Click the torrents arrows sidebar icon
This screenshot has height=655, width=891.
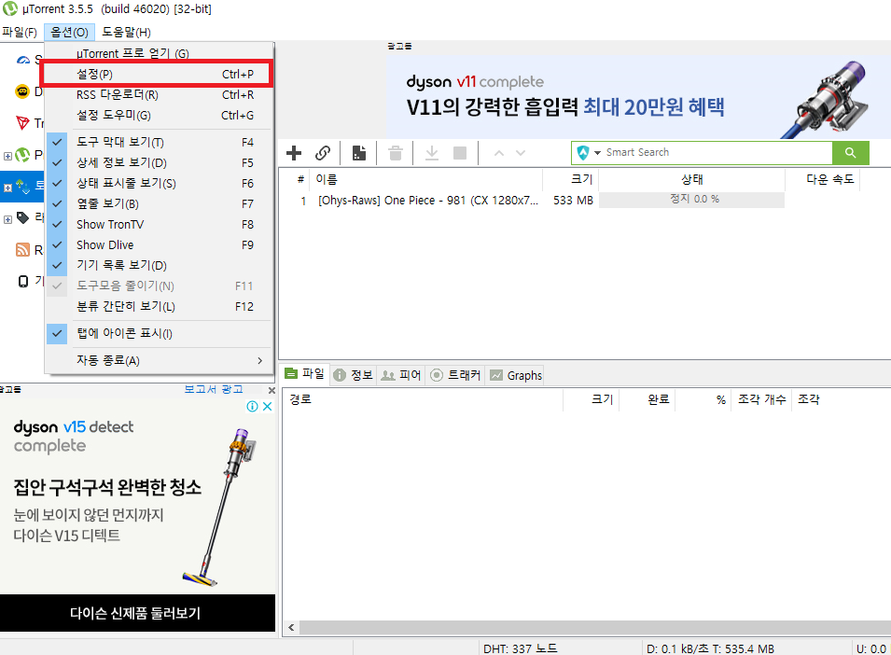coord(22,185)
